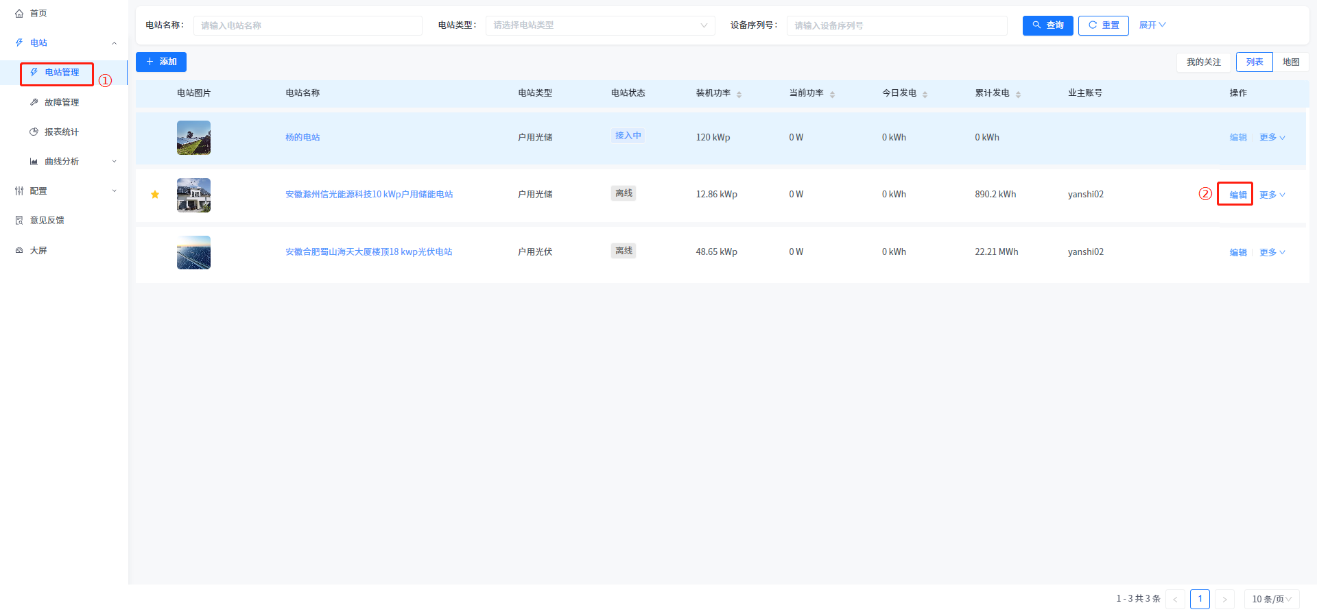The width and height of the screenshot is (1317, 614).
Task: Open the big screen dashboard icon
Action: 19,251
